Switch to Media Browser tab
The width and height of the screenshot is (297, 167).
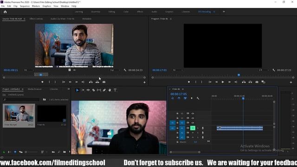pos(35,89)
